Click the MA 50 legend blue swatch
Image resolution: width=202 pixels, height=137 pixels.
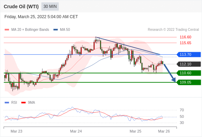(55, 30)
